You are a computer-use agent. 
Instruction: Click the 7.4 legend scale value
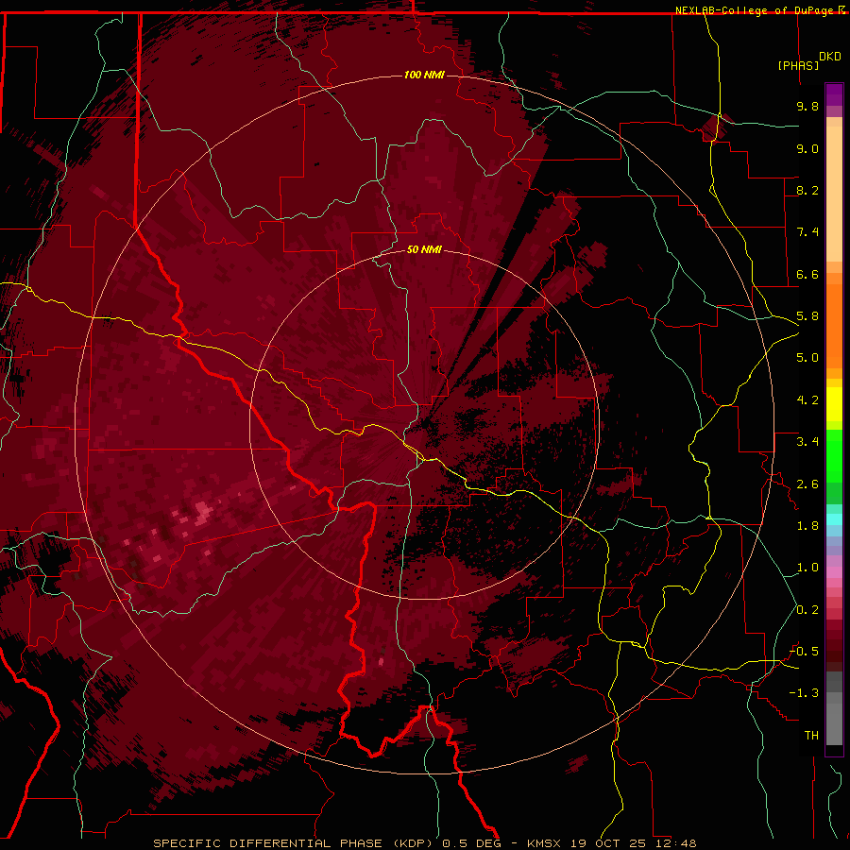pyautogui.click(x=807, y=232)
